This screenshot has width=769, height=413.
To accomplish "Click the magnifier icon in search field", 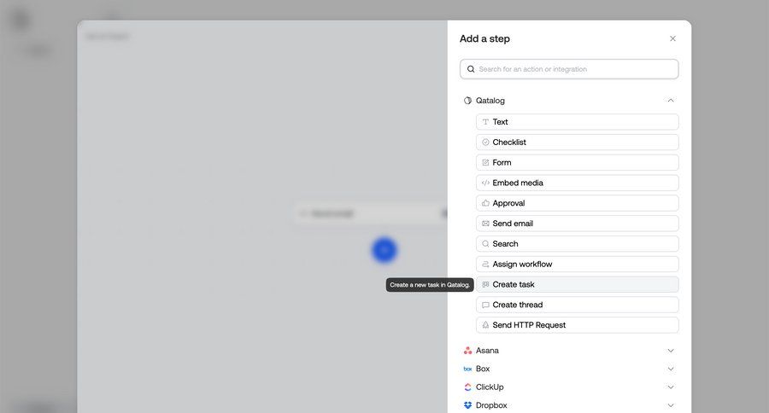I will (470, 69).
